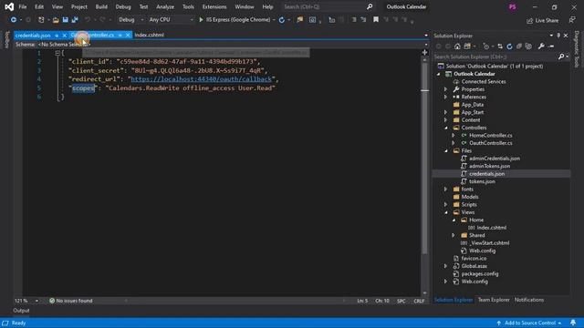
Task: Click the Solution Explorer search magnifier icon
Action: (561, 56)
